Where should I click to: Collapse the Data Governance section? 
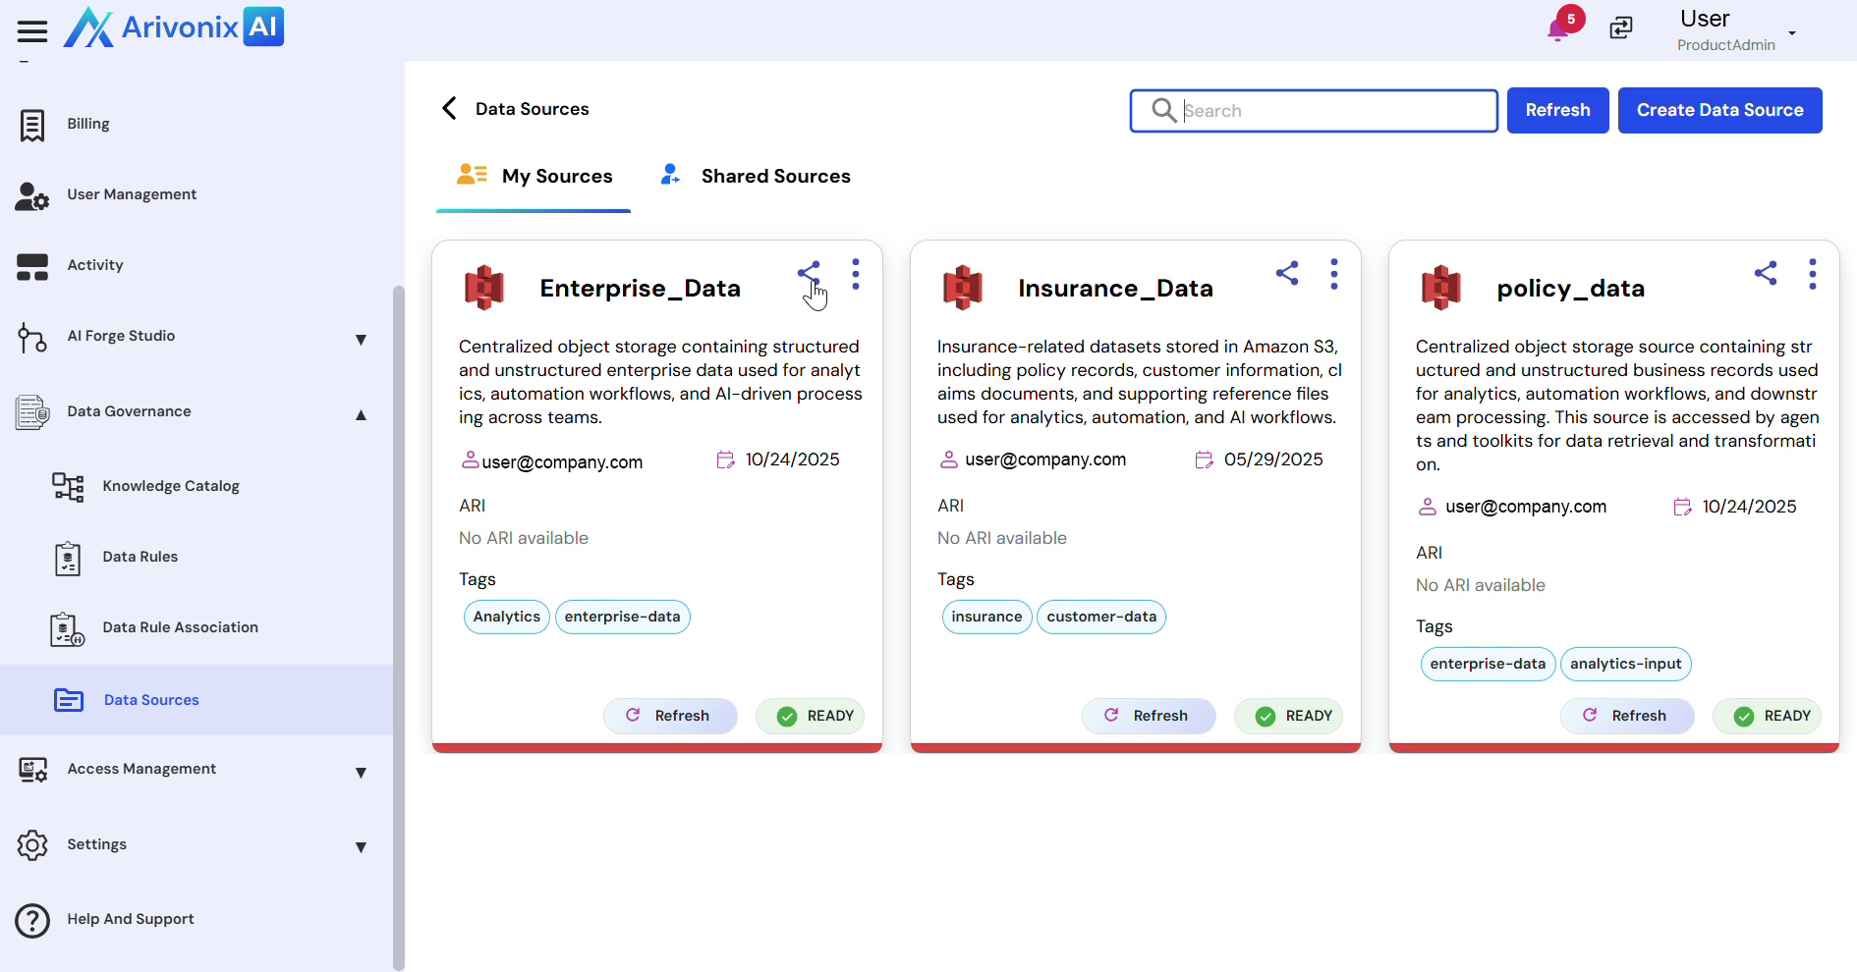361,414
